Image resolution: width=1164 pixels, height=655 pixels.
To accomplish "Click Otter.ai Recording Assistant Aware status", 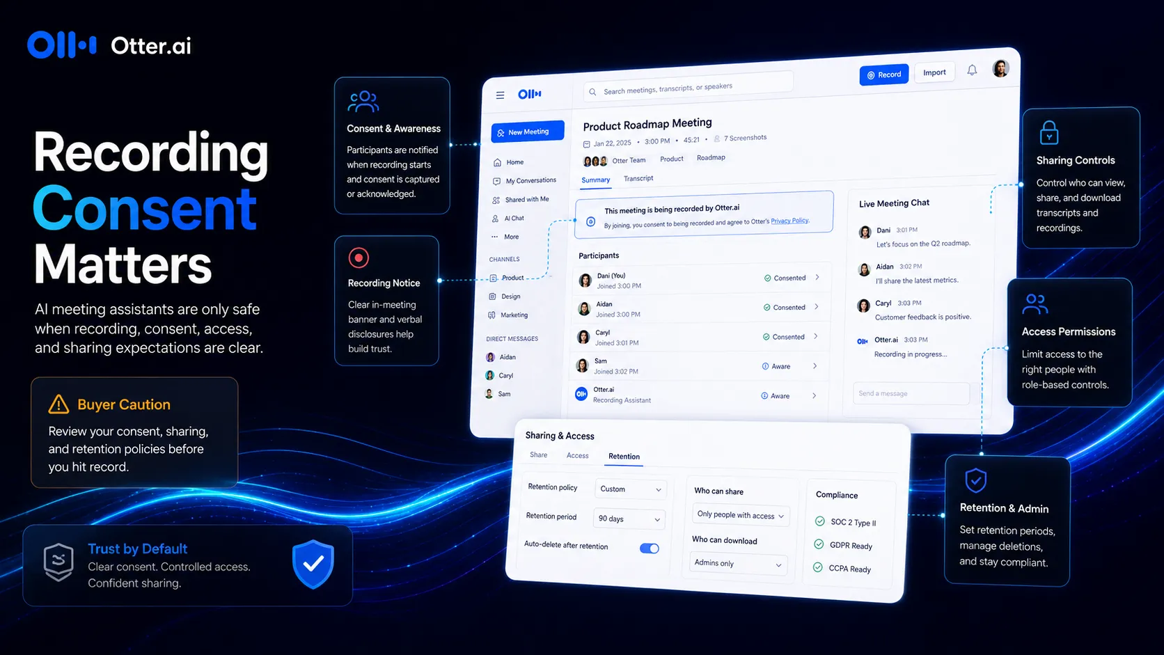I will coord(775,395).
